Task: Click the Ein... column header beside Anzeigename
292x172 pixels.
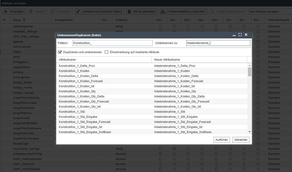Action: pyautogui.click(x=106, y=20)
